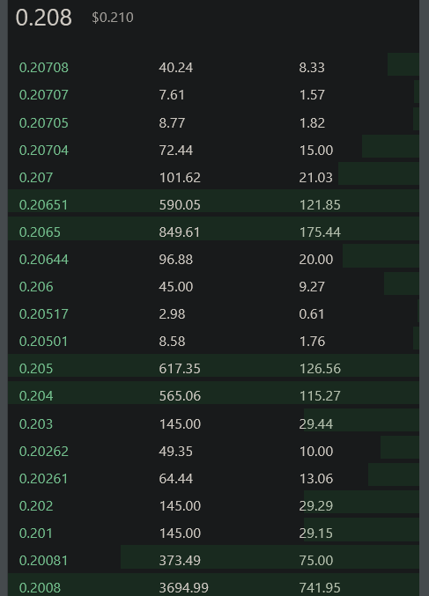Click the 0.20262 price level
429x596 pixels.
point(44,451)
